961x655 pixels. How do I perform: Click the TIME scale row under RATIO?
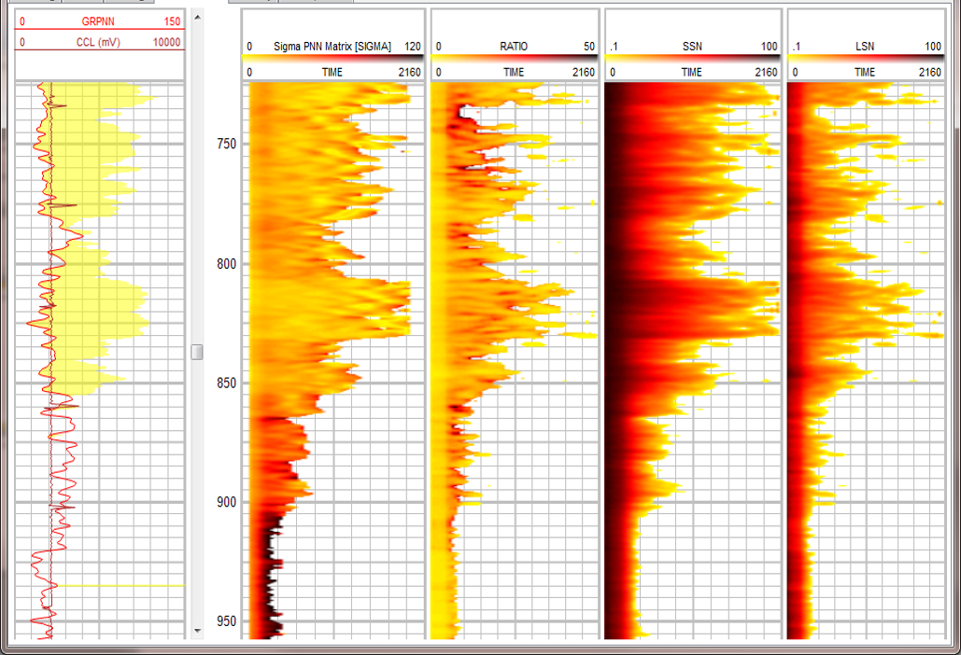516,72
